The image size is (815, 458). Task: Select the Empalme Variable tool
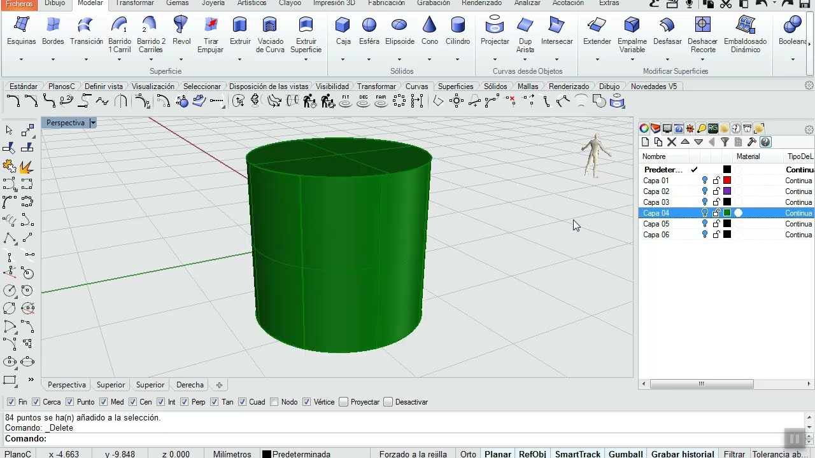pos(632,35)
